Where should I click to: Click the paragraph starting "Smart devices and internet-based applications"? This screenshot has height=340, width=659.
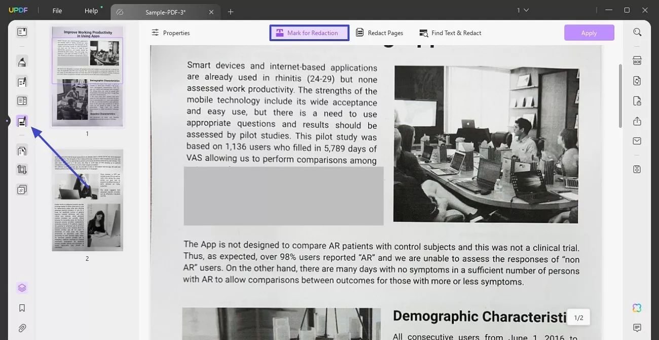pyautogui.click(x=282, y=113)
